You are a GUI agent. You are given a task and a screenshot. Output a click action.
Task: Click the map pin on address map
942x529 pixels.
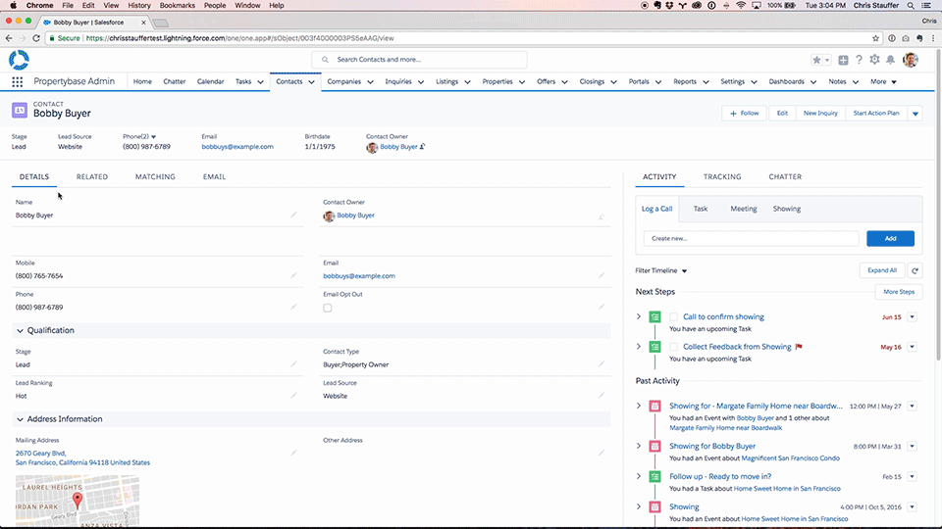[x=78, y=500]
